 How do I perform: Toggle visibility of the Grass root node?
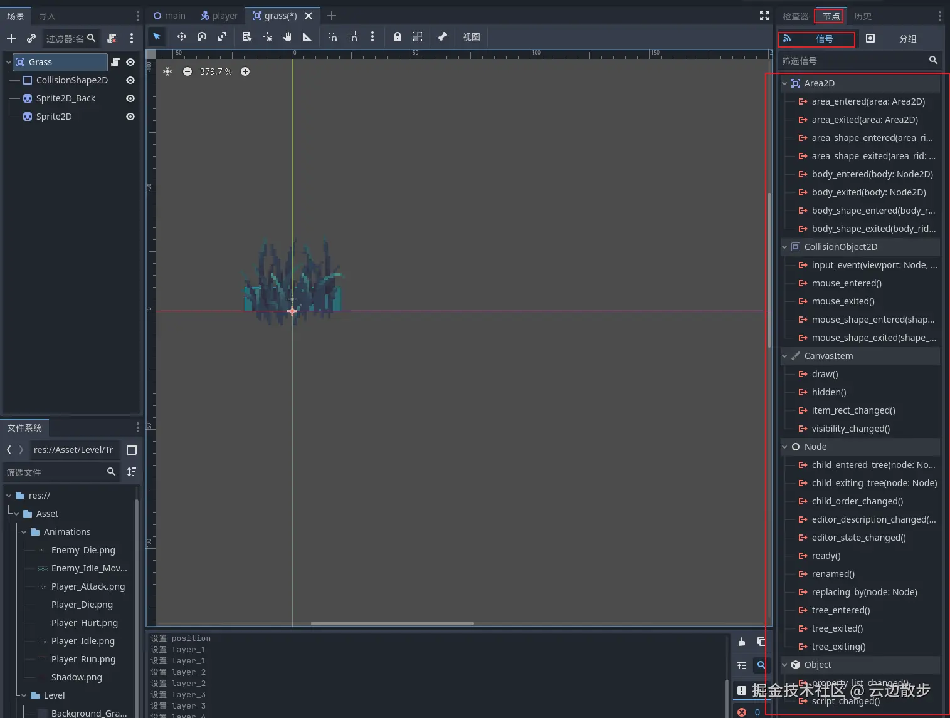[x=130, y=62]
